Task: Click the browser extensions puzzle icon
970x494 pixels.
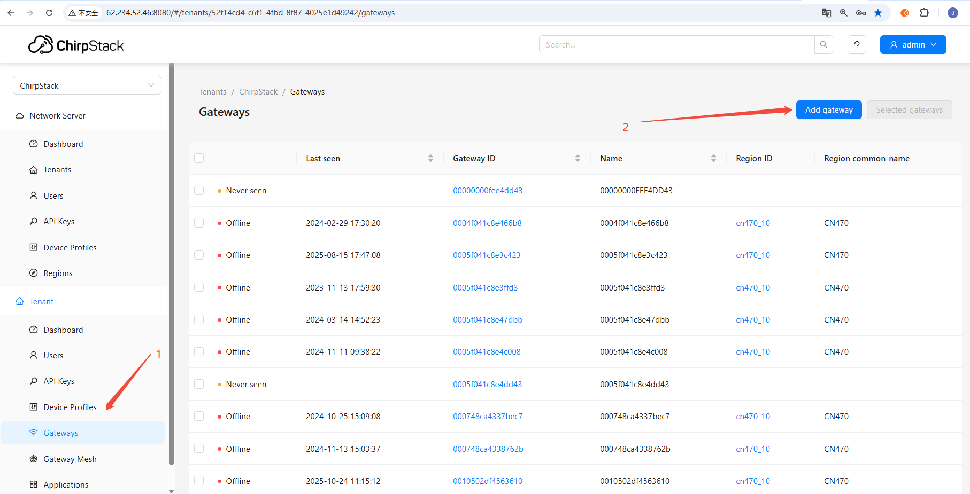Action: point(924,13)
